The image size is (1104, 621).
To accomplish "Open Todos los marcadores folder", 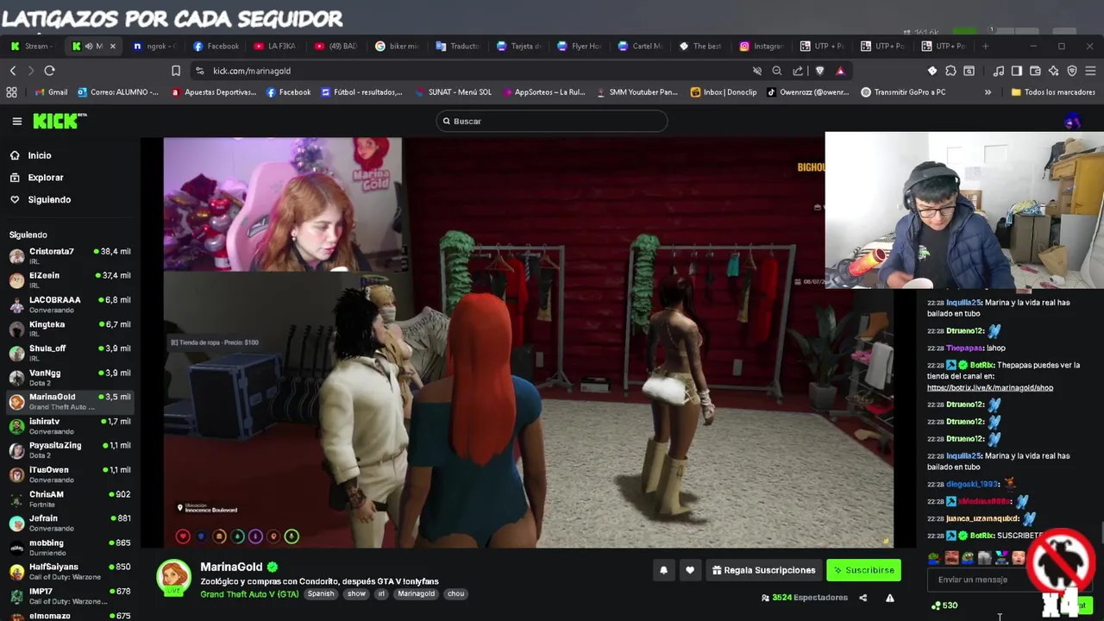I will coord(1052,92).
